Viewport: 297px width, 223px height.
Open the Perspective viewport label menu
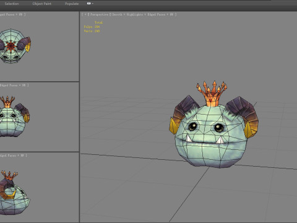99,14
